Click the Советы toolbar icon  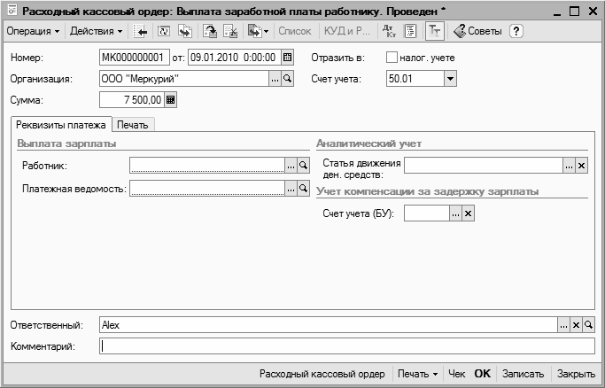click(x=478, y=31)
